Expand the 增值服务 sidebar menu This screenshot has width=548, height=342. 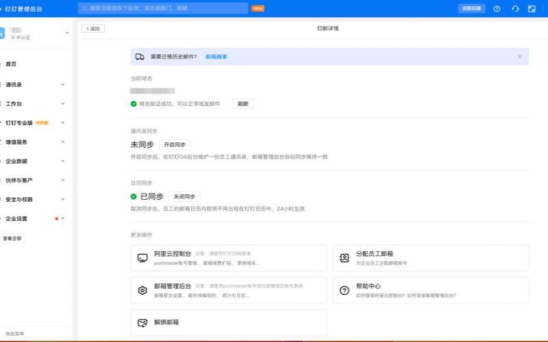63,142
